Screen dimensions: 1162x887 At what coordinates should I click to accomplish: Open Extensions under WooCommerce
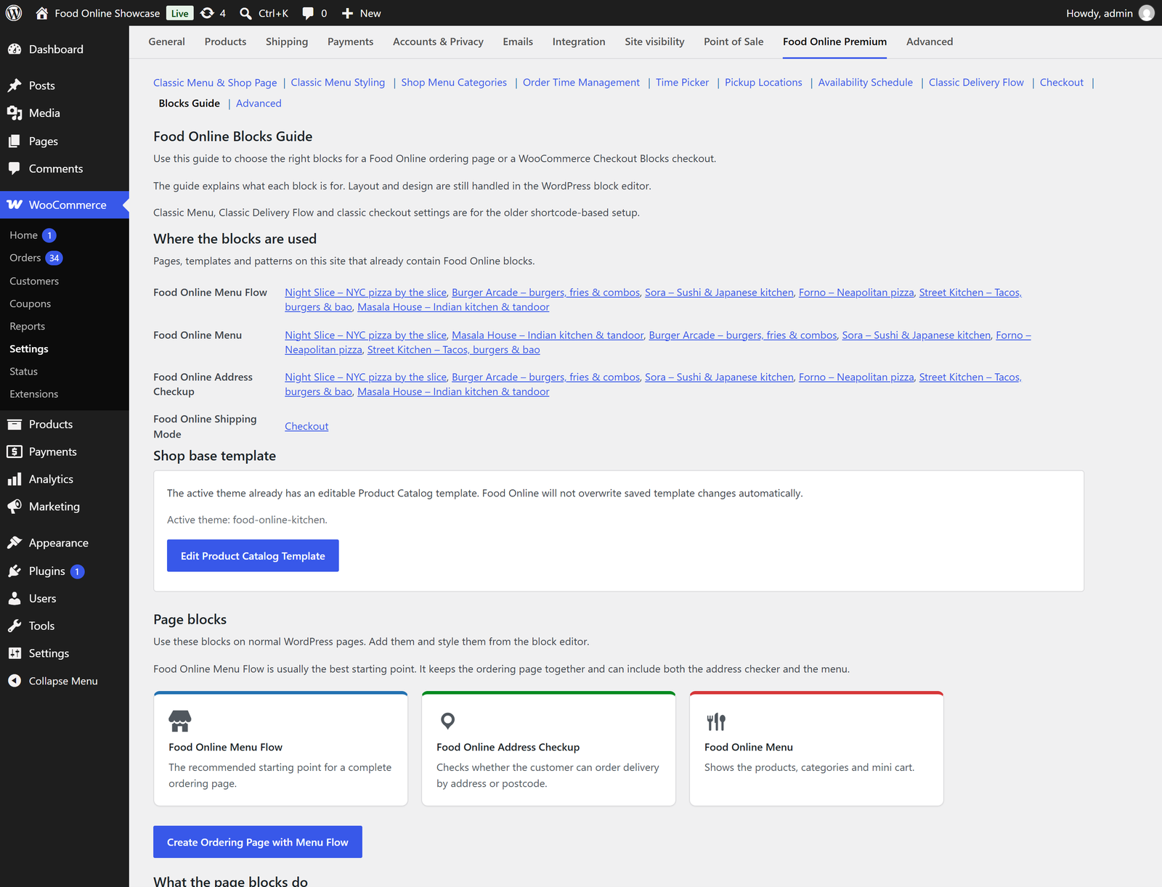pyautogui.click(x=34, y=394)
